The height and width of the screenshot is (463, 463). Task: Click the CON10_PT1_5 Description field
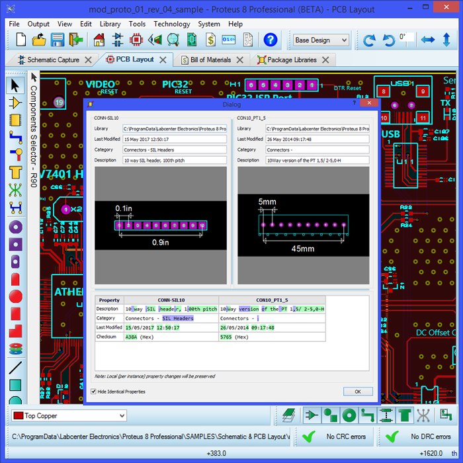317,160
